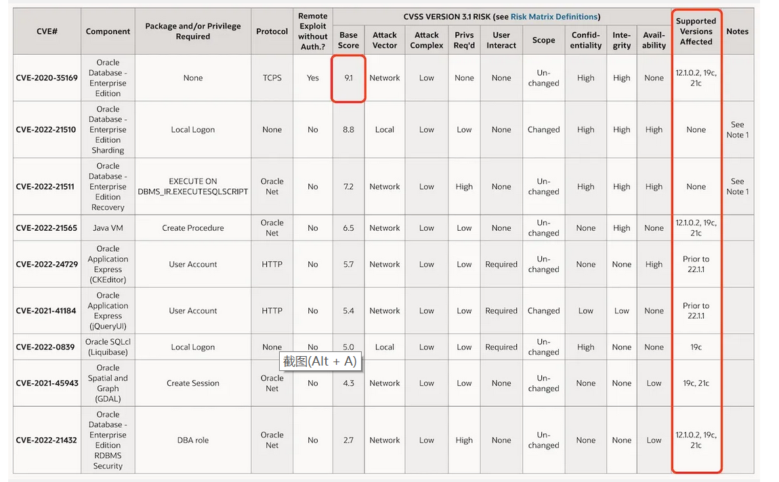
Task: Click the 5.0 base score cell
Action: [348, 347]
